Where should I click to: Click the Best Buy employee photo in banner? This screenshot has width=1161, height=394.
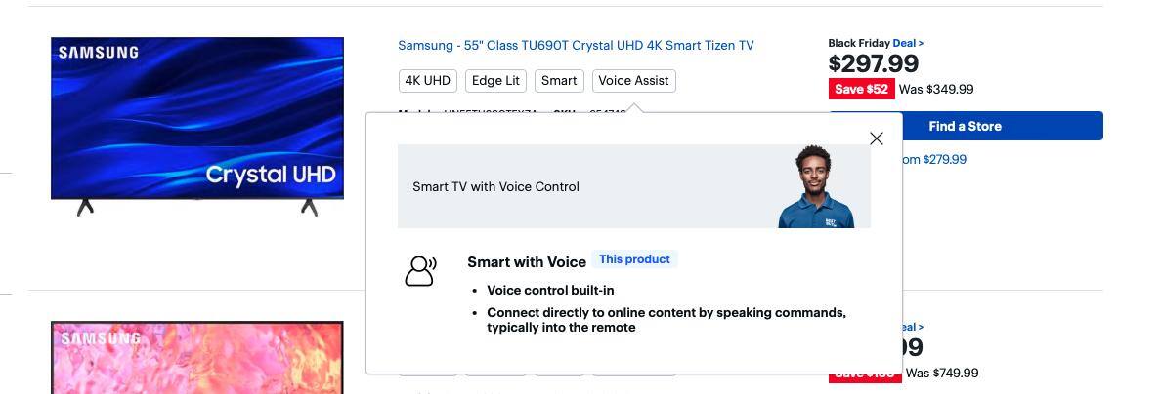(815, 187)
